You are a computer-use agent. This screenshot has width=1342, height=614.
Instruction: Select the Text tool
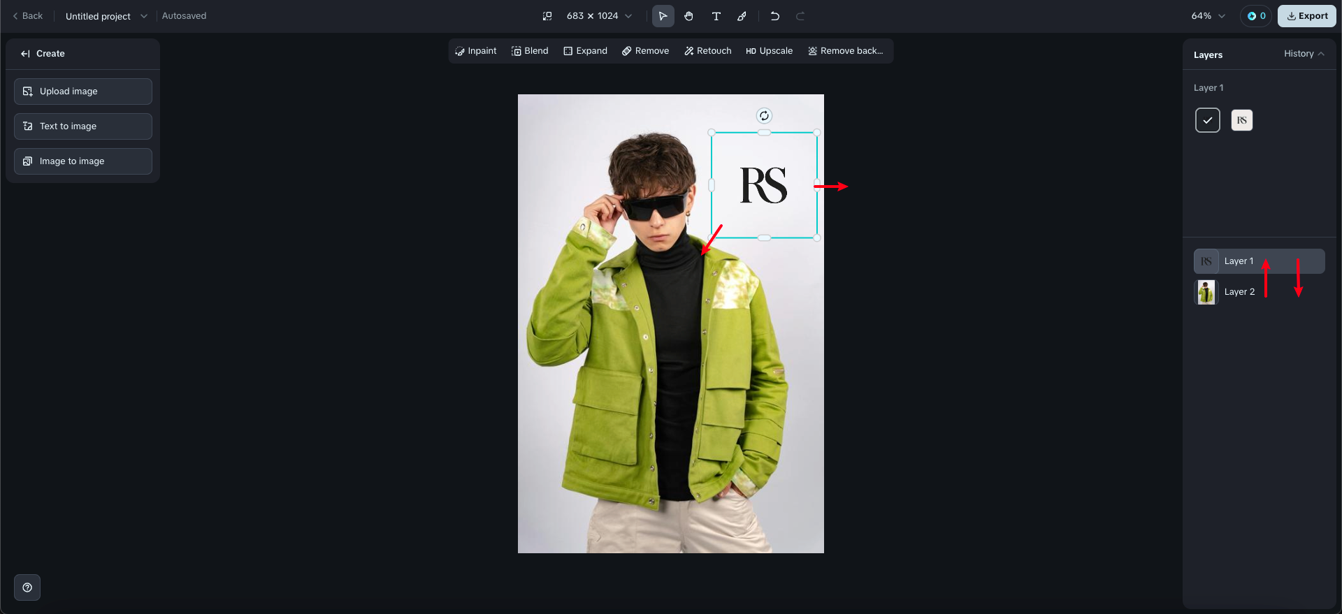coord(716,16)
